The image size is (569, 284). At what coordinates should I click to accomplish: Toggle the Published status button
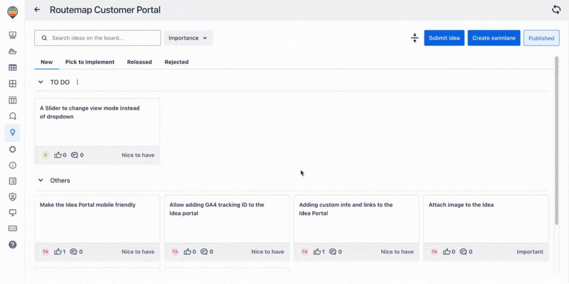tap(541, 38)
